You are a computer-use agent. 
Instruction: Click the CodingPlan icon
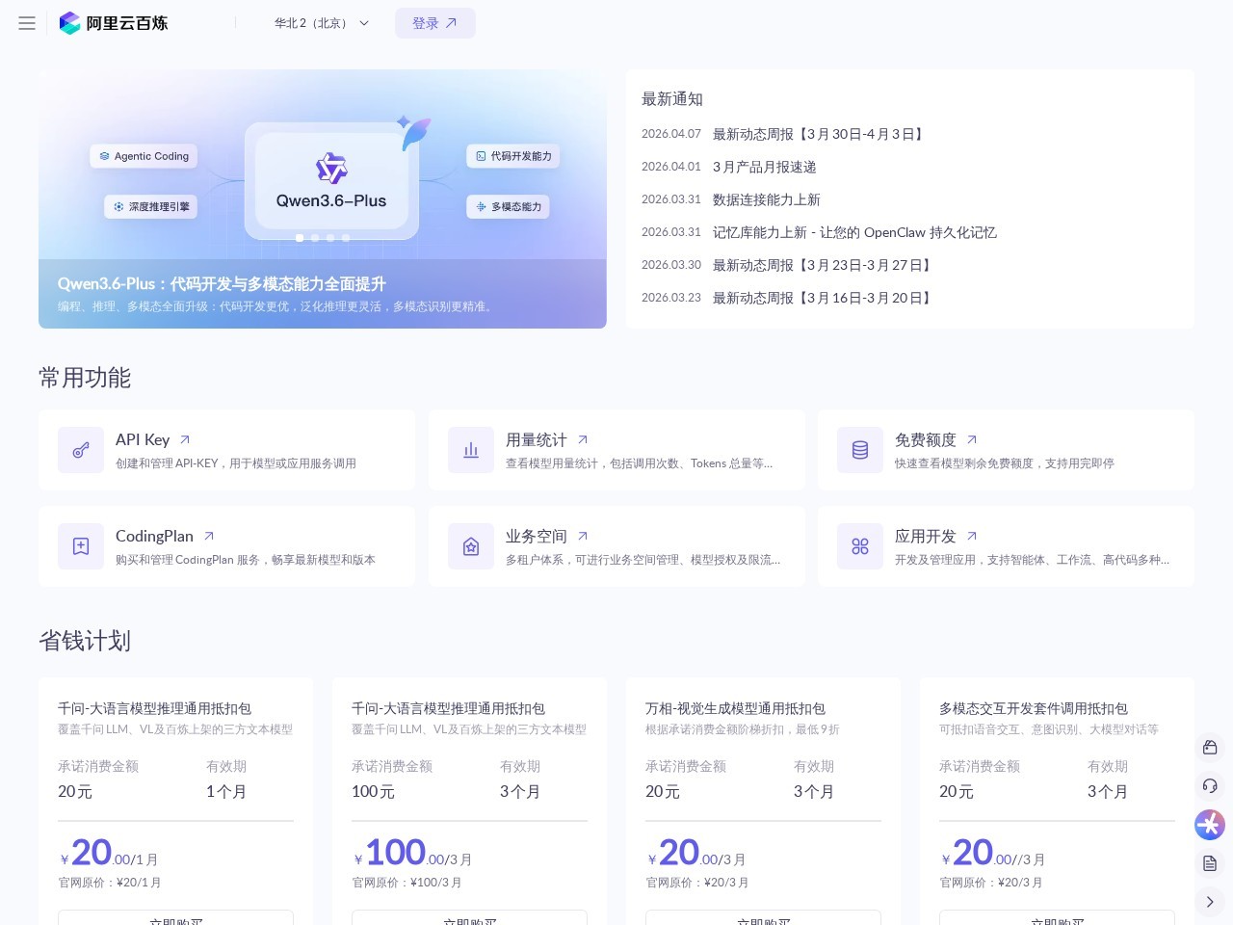(81, 546)
